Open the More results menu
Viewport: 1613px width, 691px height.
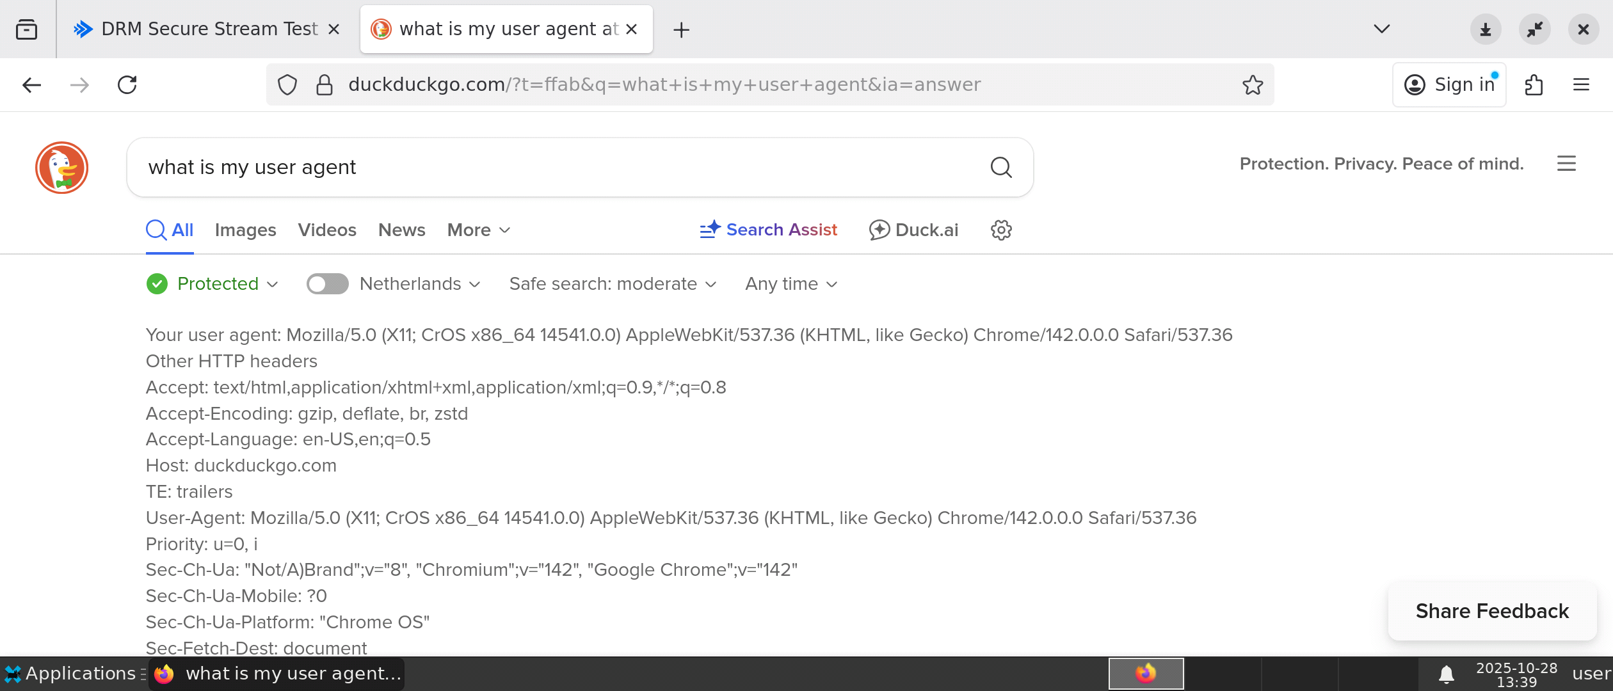click(x=478, y=230)
